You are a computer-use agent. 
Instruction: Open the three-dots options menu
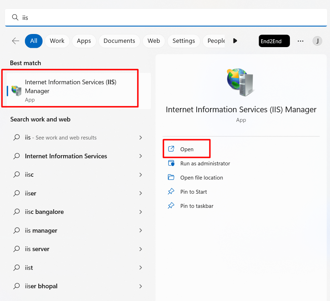pos(300,41)
